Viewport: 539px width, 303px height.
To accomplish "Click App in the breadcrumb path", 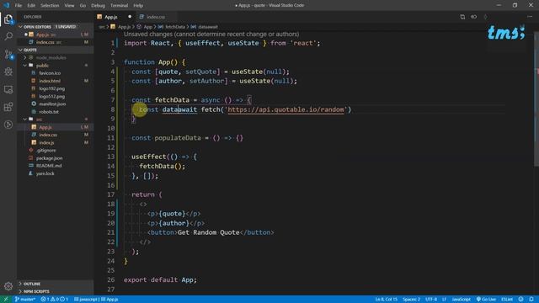I will click(148, 27).
